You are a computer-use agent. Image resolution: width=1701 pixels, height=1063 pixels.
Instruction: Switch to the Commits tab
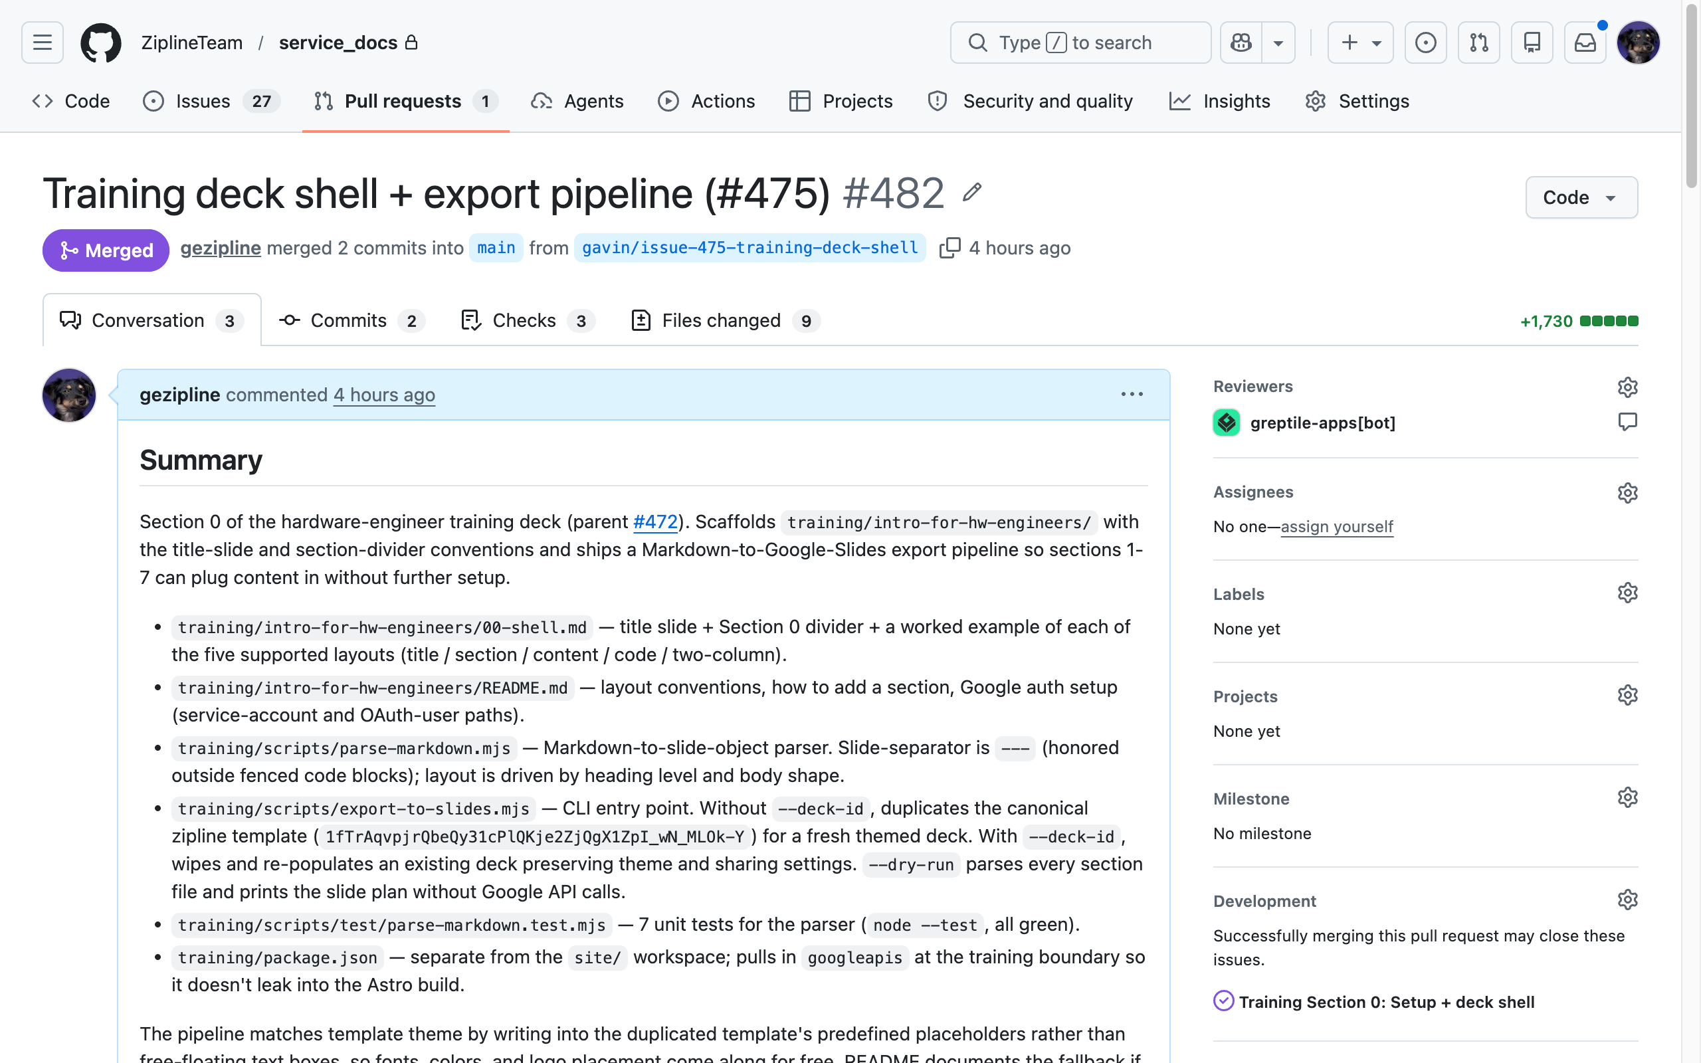(x=351, y=321)
